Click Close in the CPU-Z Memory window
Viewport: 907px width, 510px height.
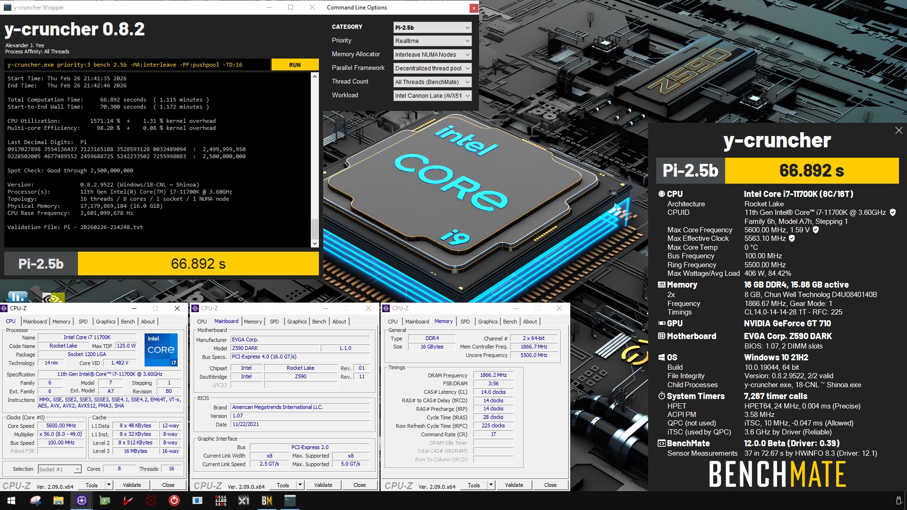click(550, 485)
